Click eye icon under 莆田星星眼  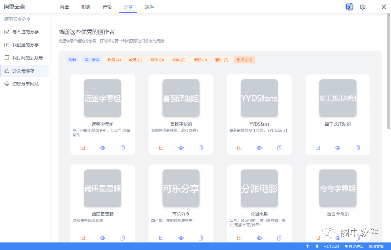(102, 238)
